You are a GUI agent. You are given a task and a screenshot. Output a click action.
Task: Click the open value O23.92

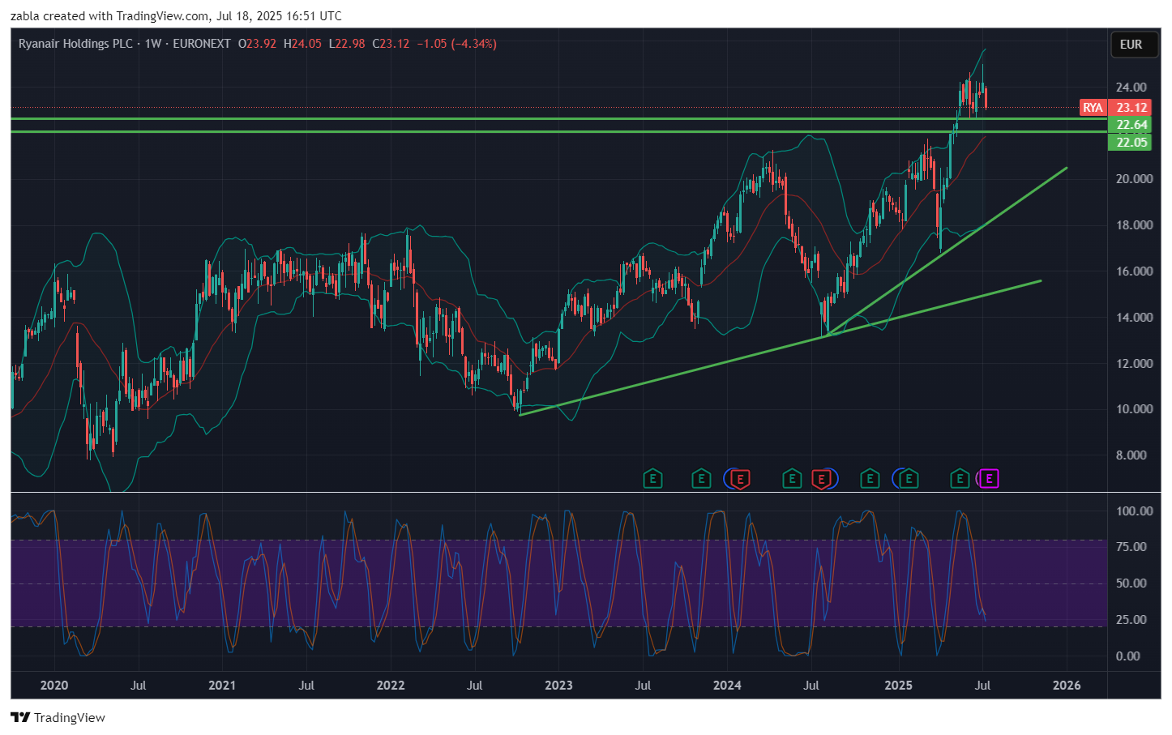257,44
